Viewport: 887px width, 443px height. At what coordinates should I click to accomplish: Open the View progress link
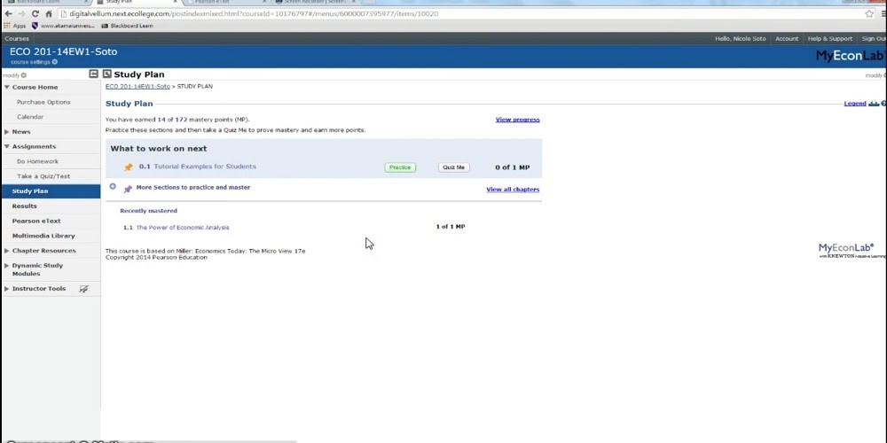pyautogui.click(x=517, y=120)
